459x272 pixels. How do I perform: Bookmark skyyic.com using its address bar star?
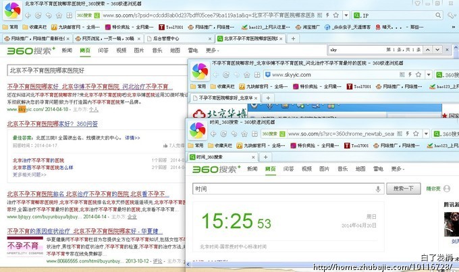[418, 75]
